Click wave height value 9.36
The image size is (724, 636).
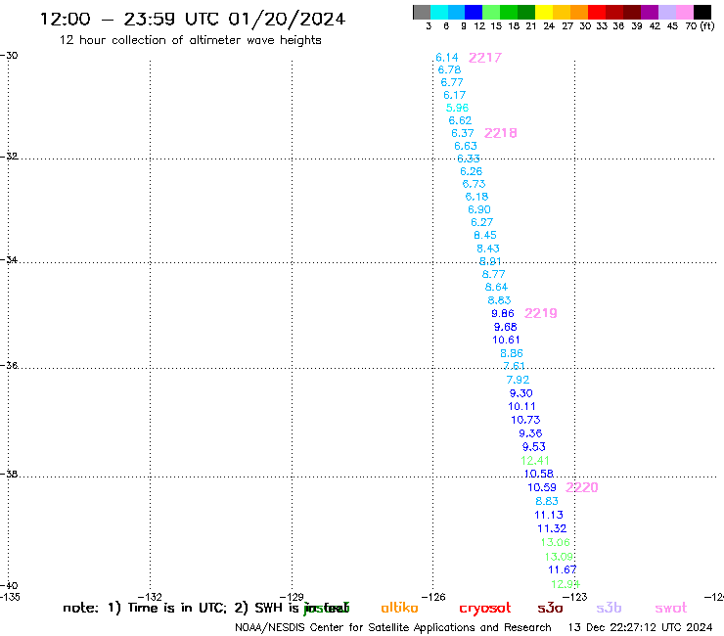[x=530, y=433]
